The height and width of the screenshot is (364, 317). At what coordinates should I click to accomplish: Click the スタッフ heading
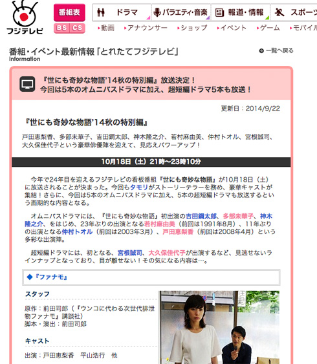point(38,294)
